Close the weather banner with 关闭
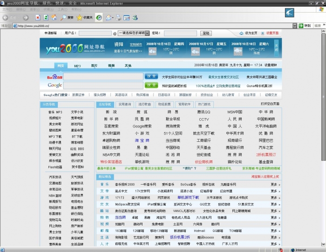The image size is (326, 252). pyautogui.click(x=276, y=48)
